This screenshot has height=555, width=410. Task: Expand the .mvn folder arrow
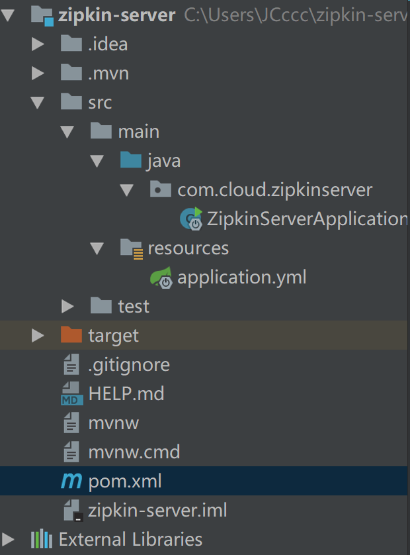38,74
